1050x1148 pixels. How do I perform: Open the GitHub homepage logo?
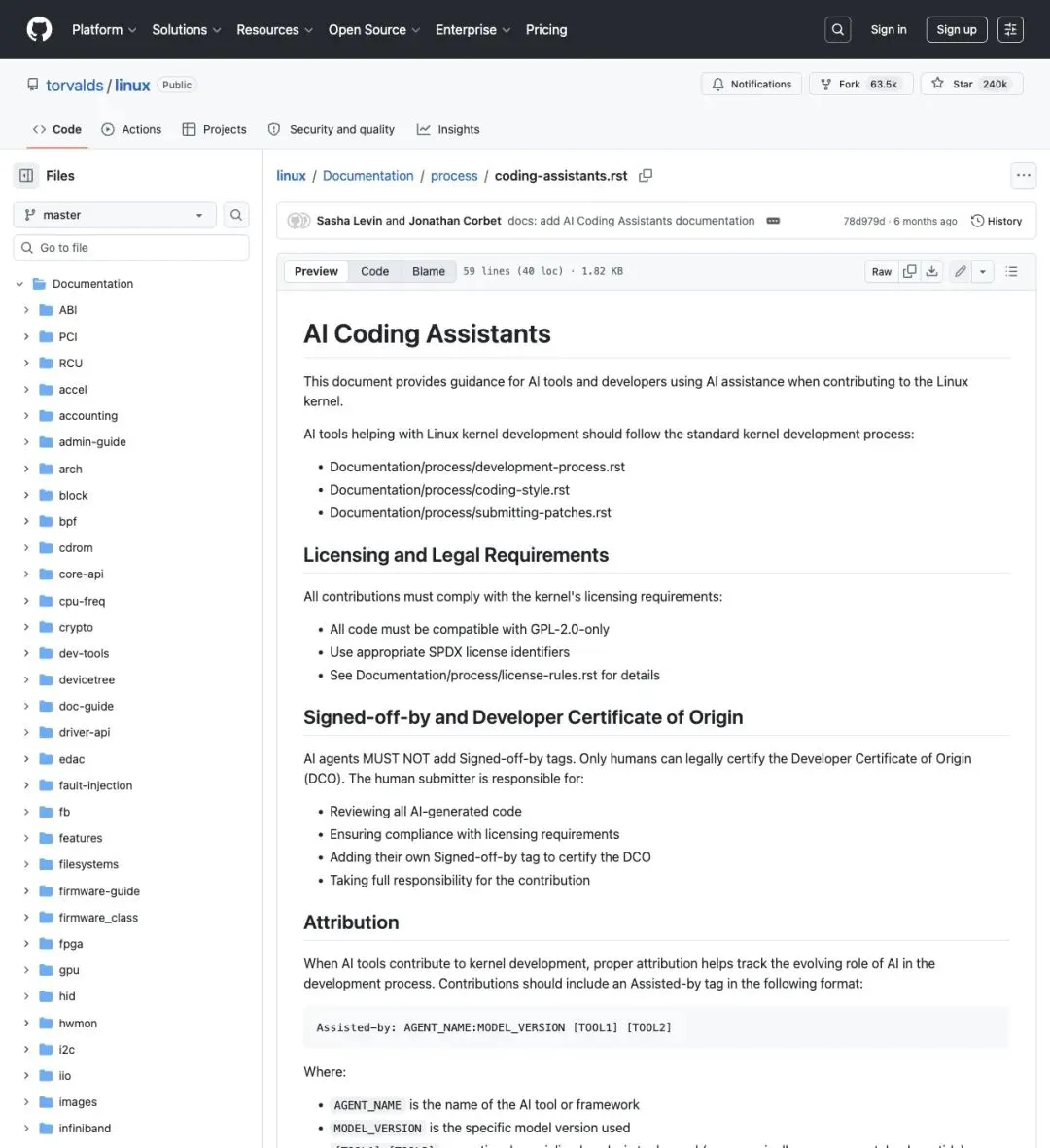tap(39, 29)
